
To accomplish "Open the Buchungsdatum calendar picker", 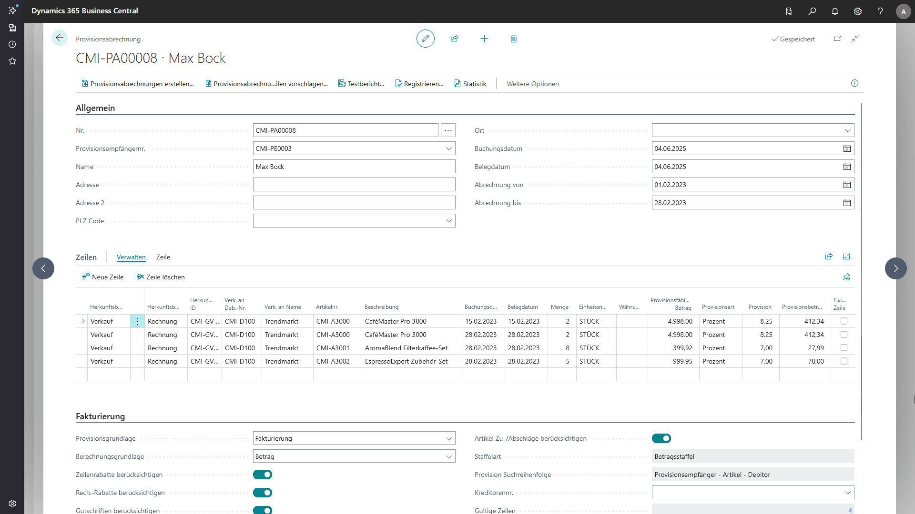I will 847,148.
